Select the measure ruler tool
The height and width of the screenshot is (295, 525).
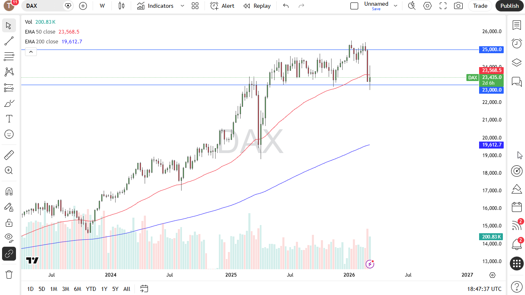[9, 155]
